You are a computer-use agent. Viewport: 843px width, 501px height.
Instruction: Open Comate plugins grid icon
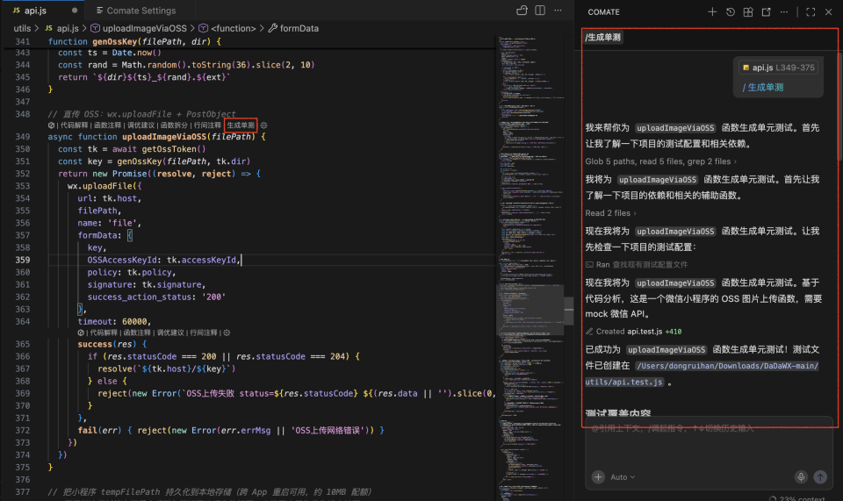pyautogui.click(x=748, y=11)
